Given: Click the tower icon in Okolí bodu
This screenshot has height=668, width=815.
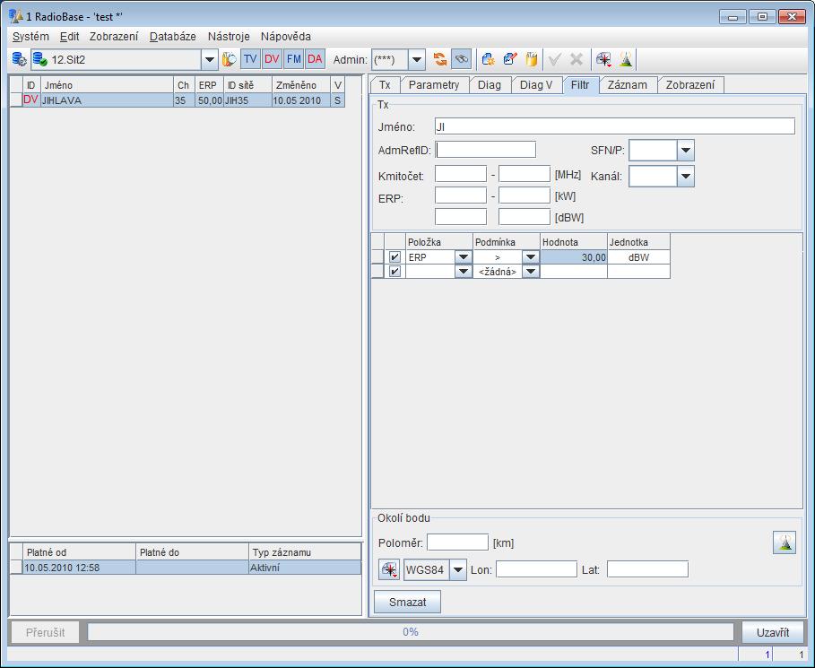Looking at the screenshot, I should click(785, 542).
